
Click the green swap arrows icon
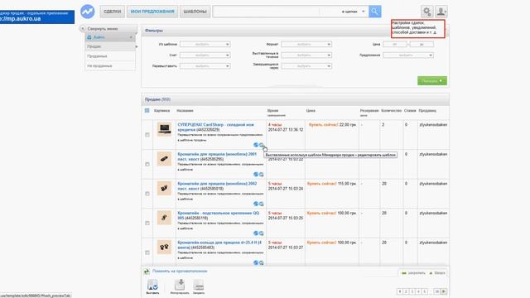click(x=147, y=272)
